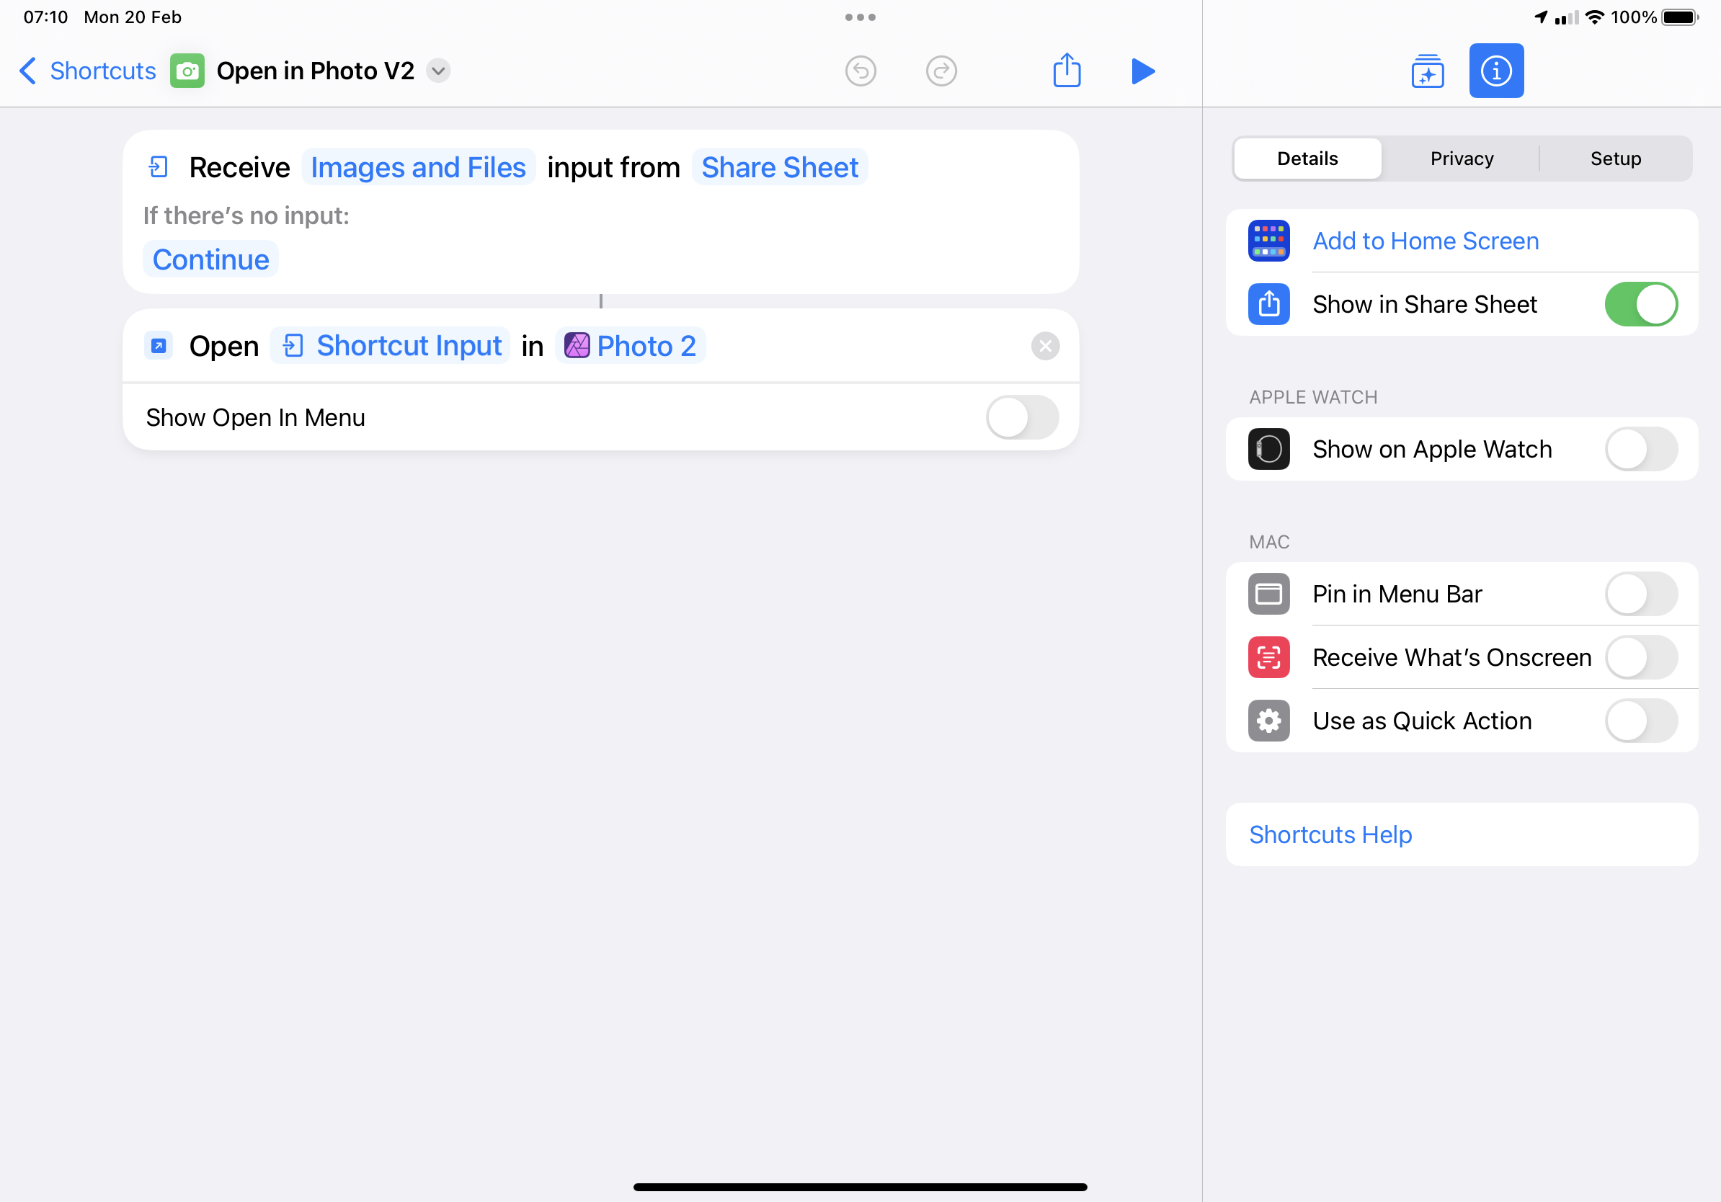This screenshot has height=1202, width=1721.
Task: Tap the red onscreen scan icon
Action: pos(1268,657)
